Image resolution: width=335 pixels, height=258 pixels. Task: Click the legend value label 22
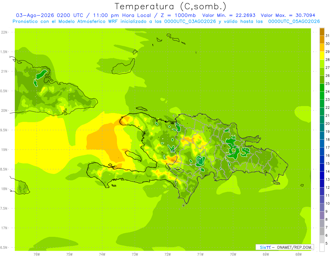click(327, 107)
